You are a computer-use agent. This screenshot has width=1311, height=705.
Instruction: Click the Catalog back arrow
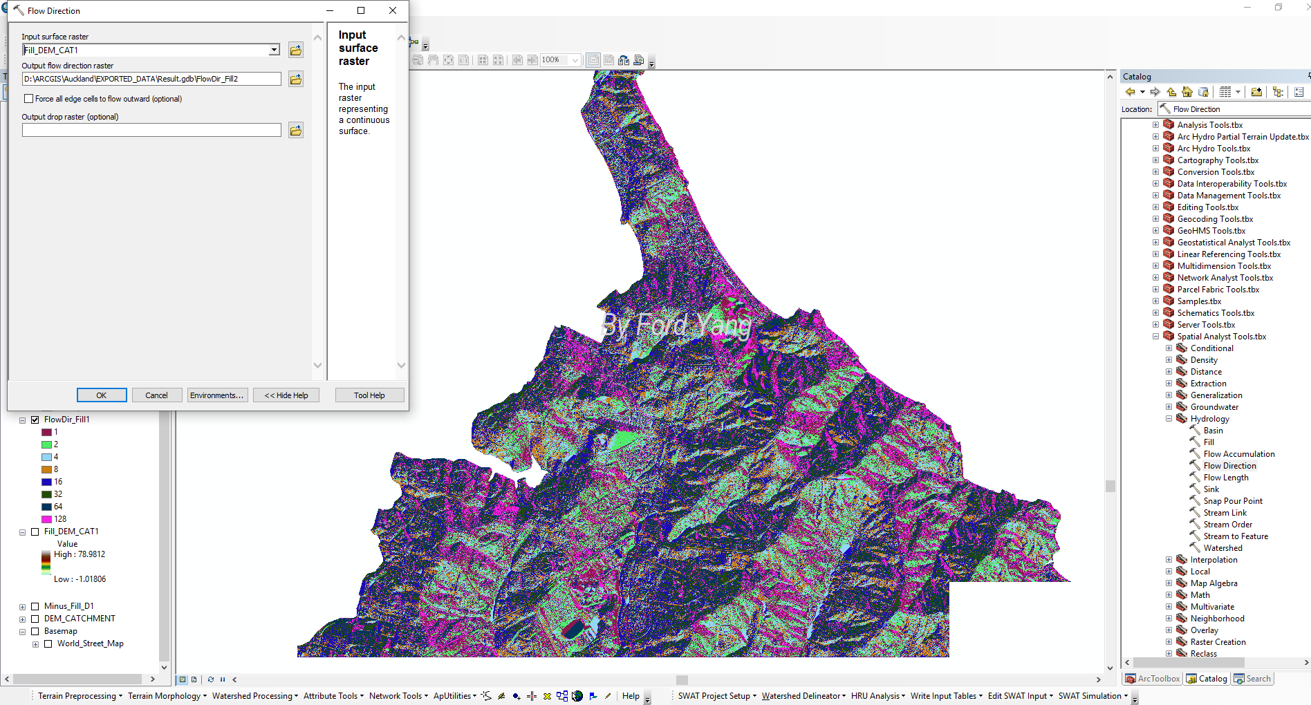tap(1131, 92)
